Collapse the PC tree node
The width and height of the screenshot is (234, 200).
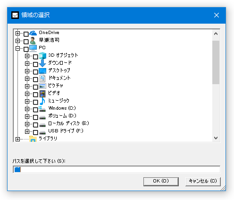pyautogui.click(x=17, y=48)
